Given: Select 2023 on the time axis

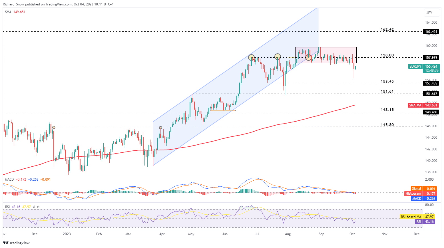Looking at the screenshot, I should (x=67, y=234).
